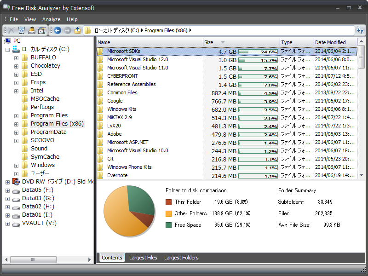Click the Microsoft SDKs folder icon

coord(100,51)
